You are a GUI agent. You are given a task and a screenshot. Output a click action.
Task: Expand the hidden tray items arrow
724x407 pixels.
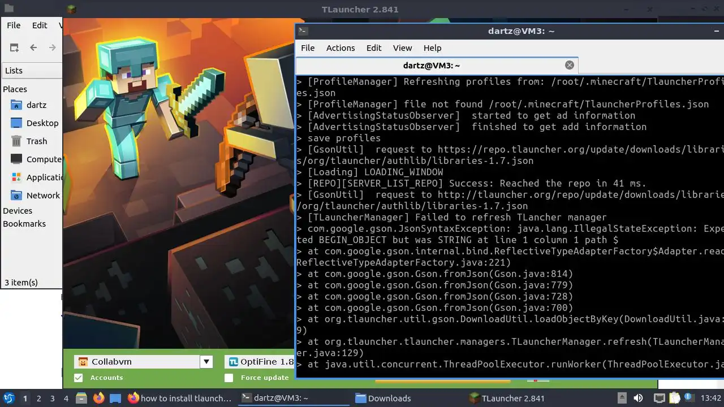pyautogui.click(x=622, y=398)
